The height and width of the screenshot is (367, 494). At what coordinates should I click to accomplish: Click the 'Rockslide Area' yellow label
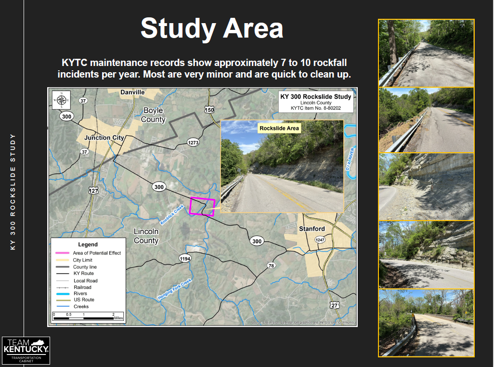tap(279, 128)
